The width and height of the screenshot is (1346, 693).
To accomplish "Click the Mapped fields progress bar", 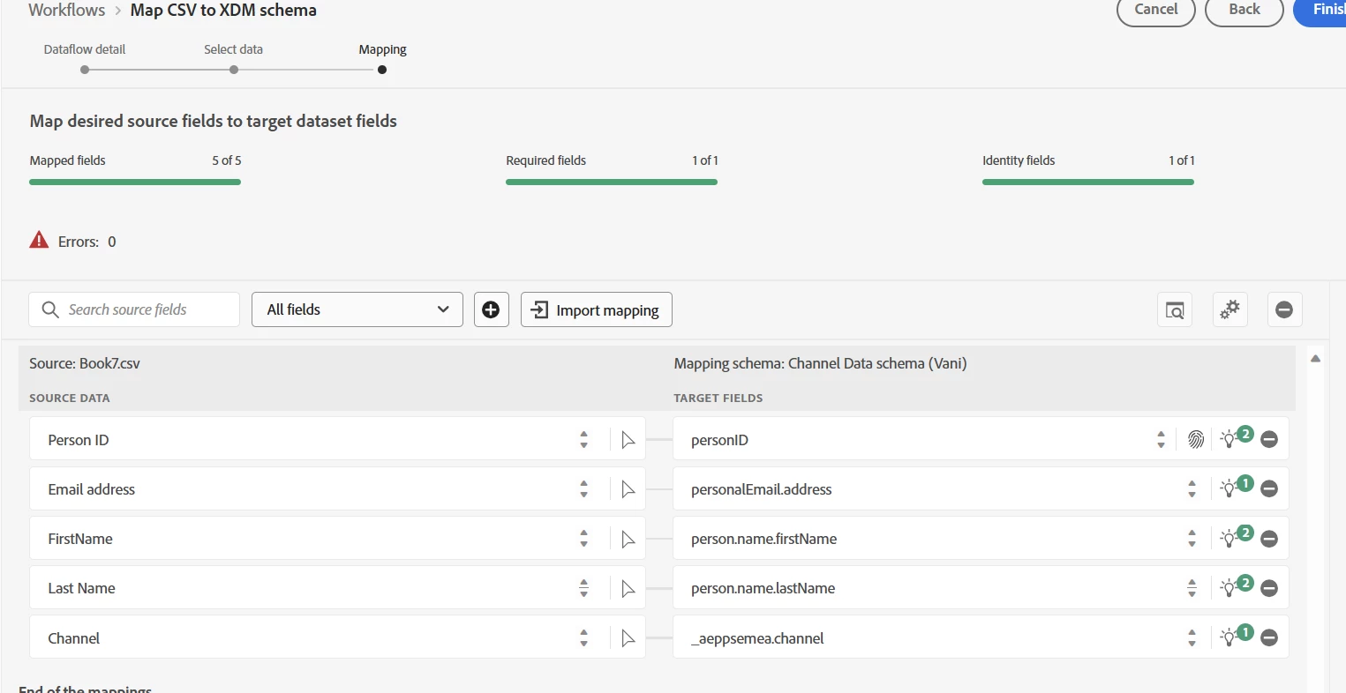I will point(135,182).
